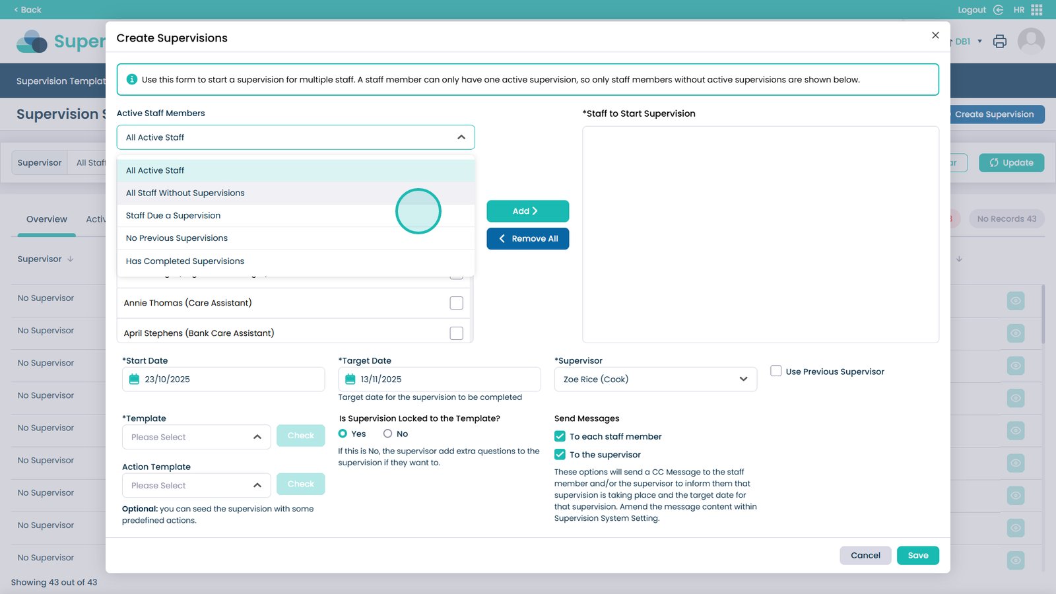Collapse the Active Staff Members dropdown

461,137
